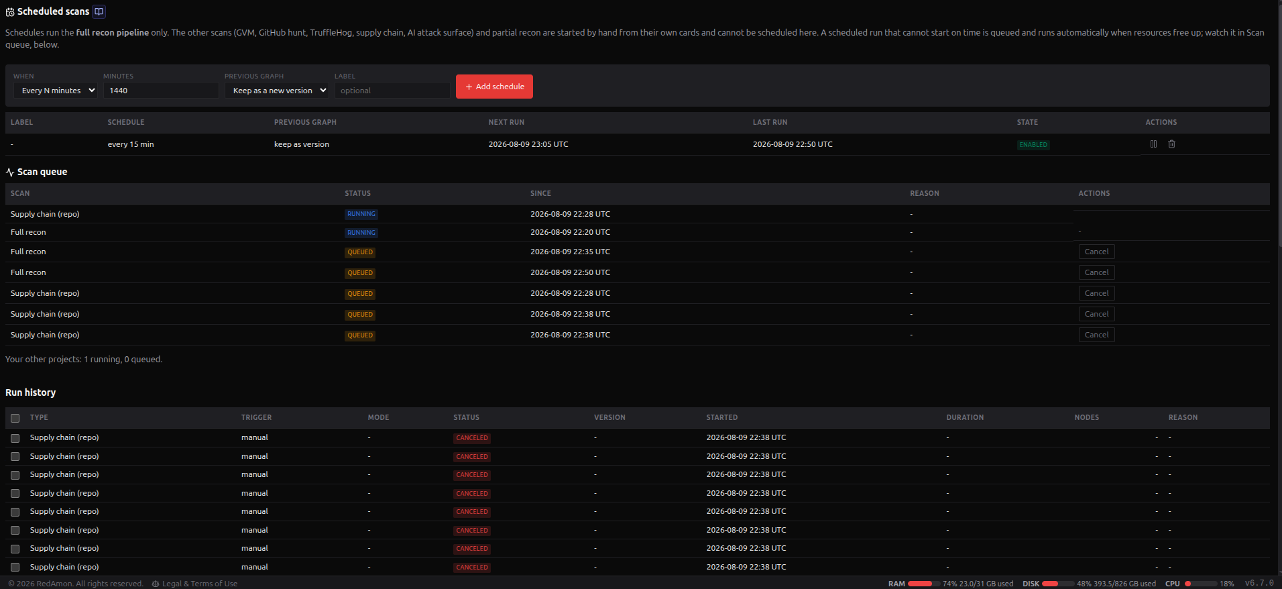
Task: Click 'Your other projects: 1 running, 0 queued.'
Action: [x=84, y=360]
